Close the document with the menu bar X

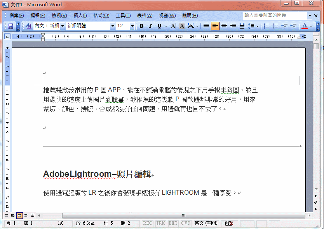tap(316, 16)
